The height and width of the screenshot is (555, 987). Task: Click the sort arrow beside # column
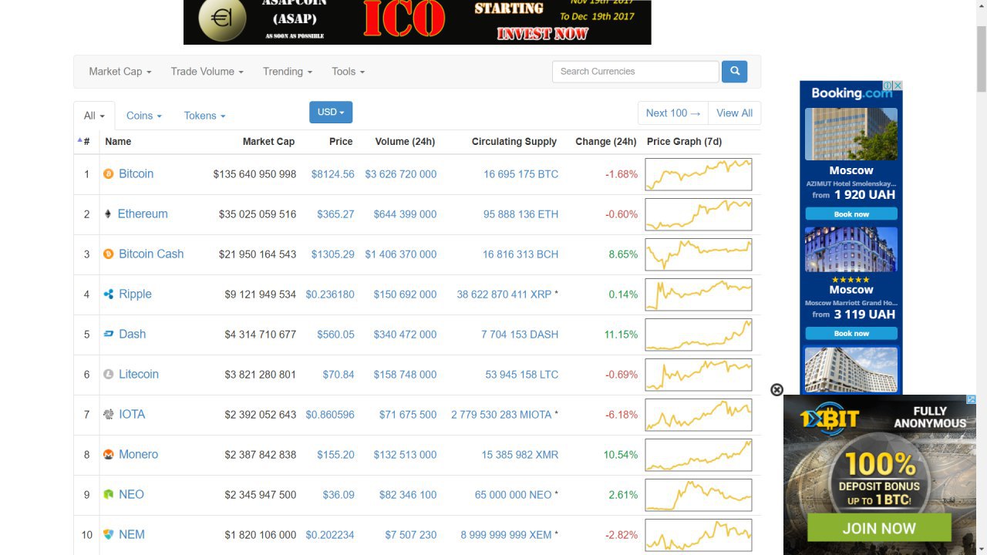point(79,140)
